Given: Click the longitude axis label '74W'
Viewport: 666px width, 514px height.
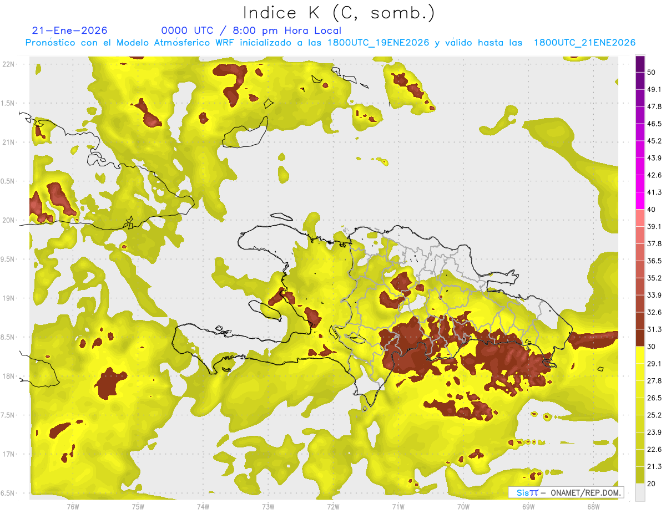Looking at the screenshot, I should (x=203, y=507).
